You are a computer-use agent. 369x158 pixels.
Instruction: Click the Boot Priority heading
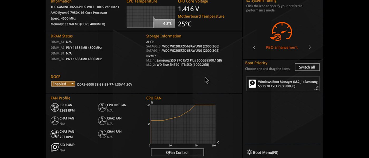click(256, 63)
